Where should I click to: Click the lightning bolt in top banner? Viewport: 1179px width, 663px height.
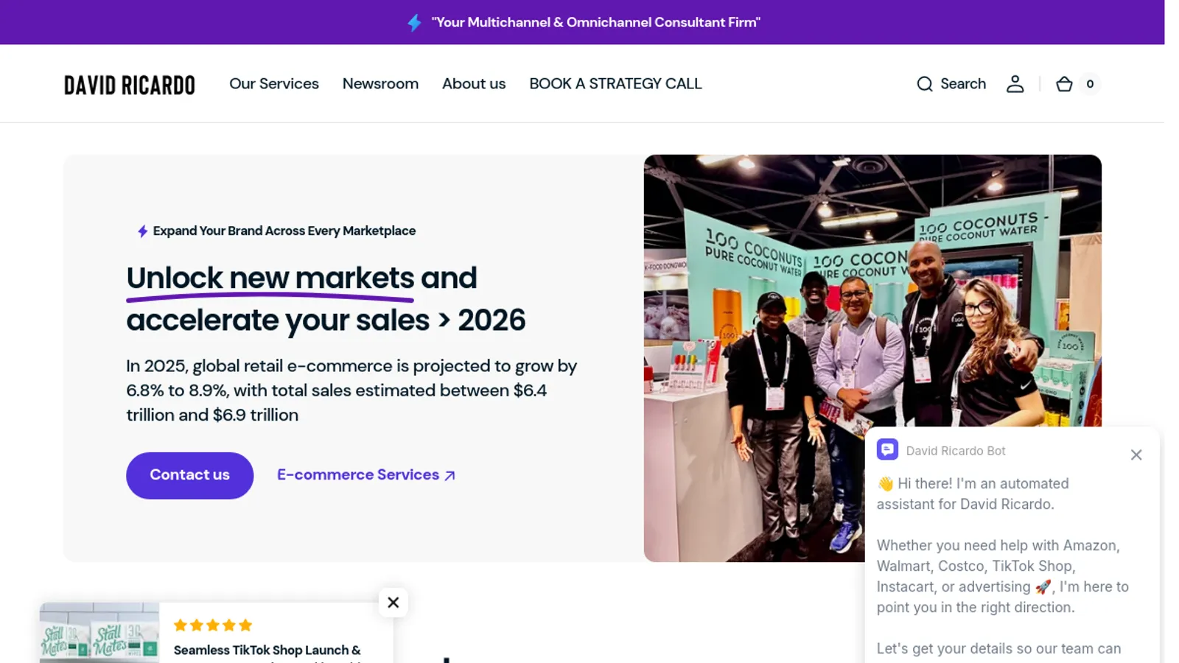point(414,23)
